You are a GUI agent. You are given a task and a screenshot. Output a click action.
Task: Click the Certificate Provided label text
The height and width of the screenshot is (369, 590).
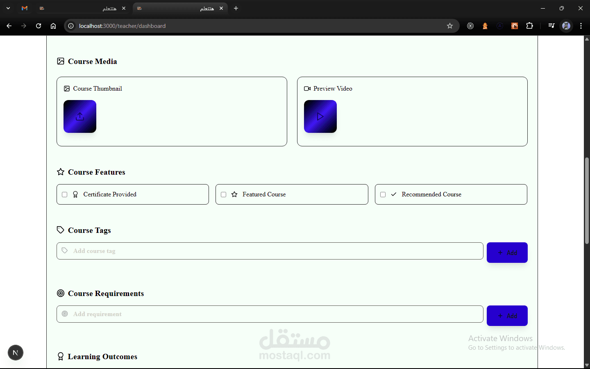click(x=110, y=194)
